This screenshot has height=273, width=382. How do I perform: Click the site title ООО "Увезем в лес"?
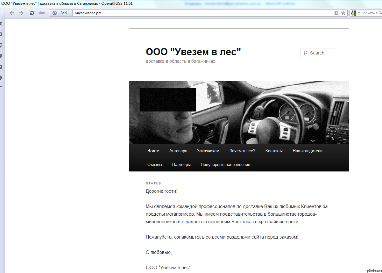(193, 52)
